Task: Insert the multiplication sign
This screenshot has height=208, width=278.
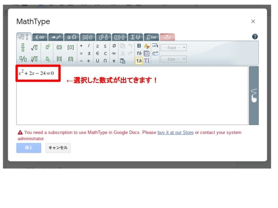Action: (81, 53)
